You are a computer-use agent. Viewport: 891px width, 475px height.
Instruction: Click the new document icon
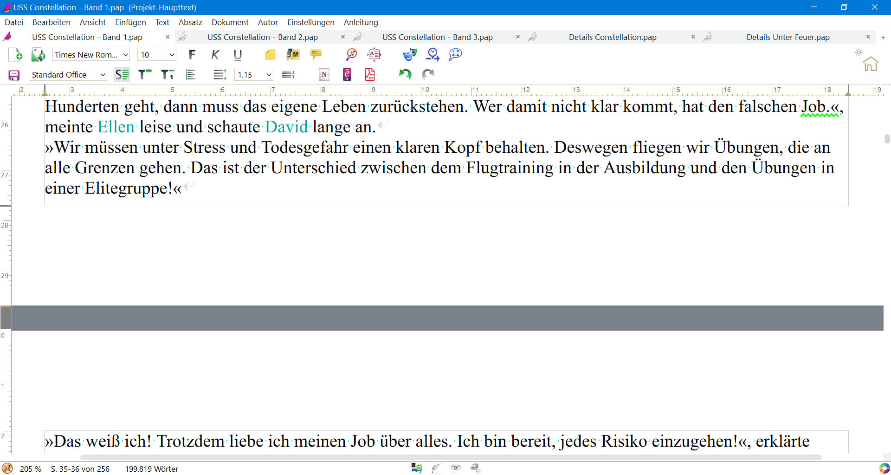pos(15,55)
